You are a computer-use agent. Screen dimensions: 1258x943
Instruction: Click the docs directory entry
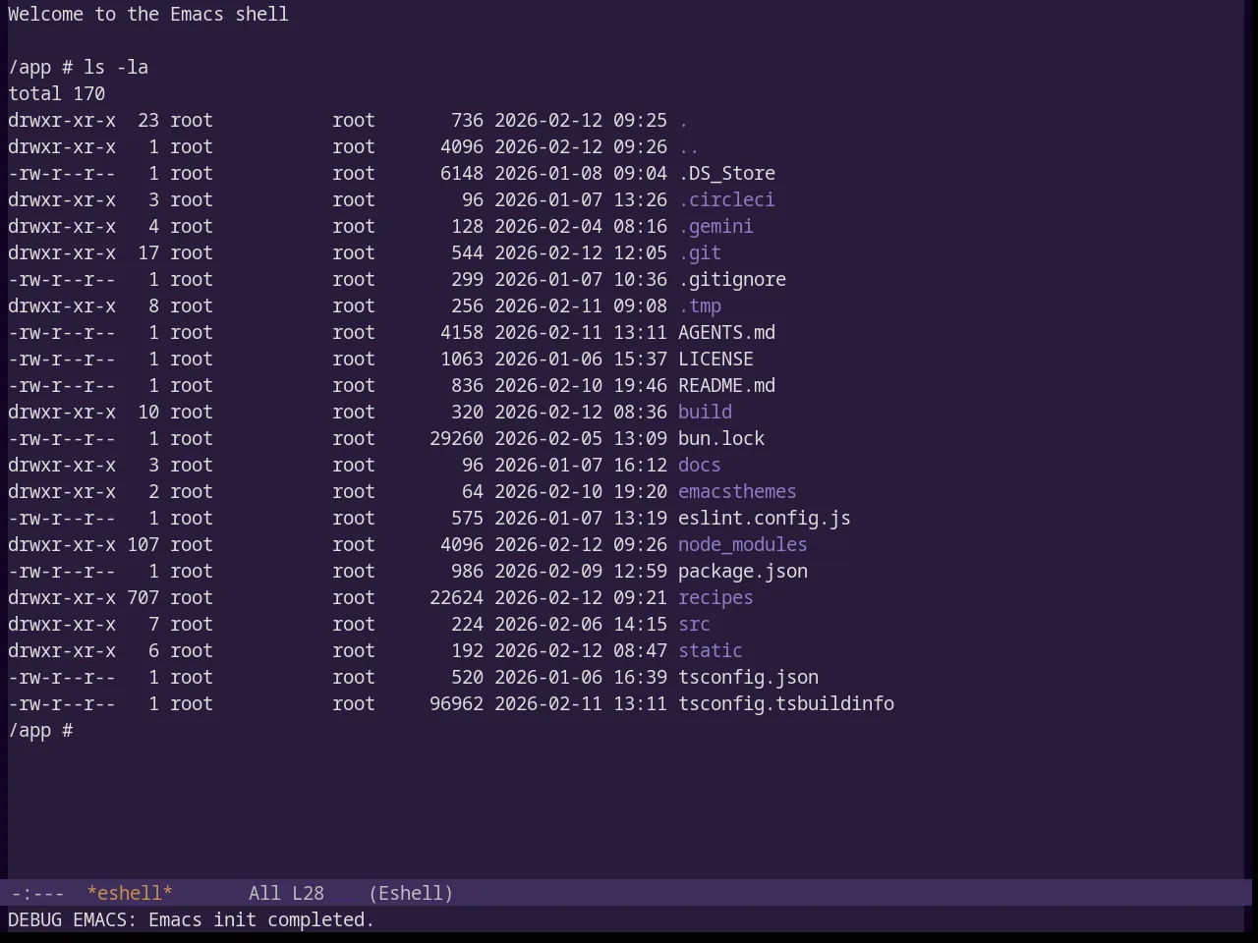[700, 465]
